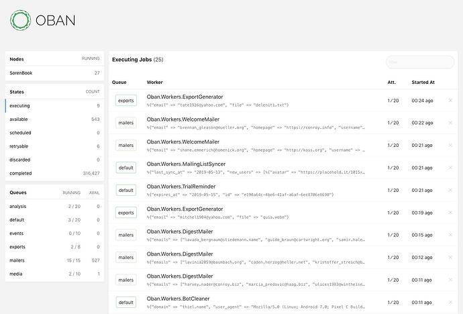The image size is (463, 314).
Task: Cancel the first ExportGenerator job using its X icon
Action: 450,101
